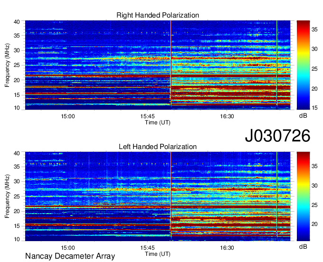Click the Left Handed Polarization spectrogram
Viewport: 323px width, 262px height.
(x=158, y=196)
